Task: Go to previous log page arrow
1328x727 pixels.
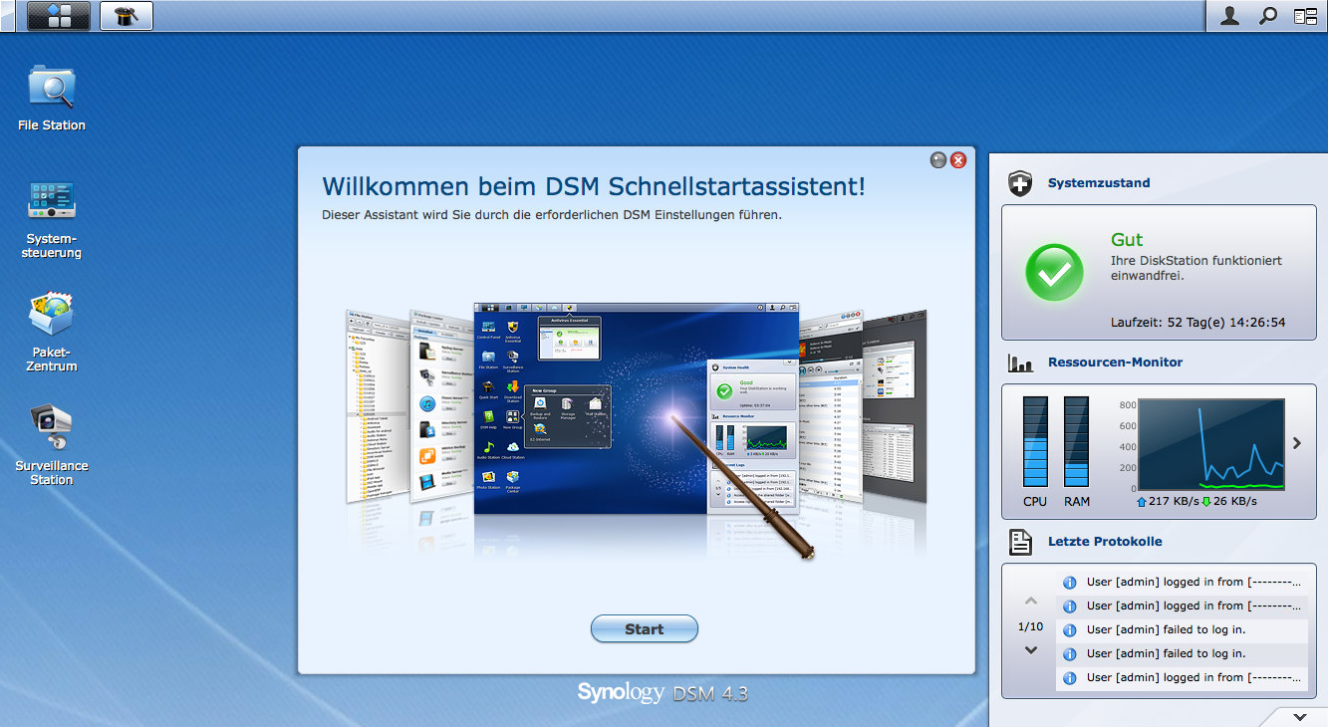Action: [1031, 602]
